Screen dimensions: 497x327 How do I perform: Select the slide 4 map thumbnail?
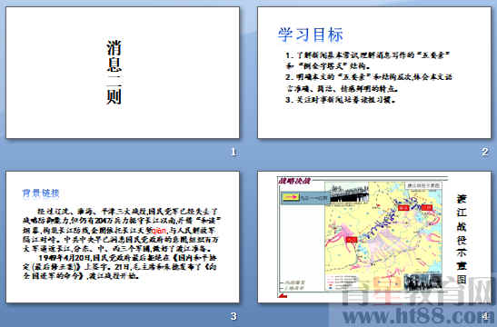pos(374,237)
